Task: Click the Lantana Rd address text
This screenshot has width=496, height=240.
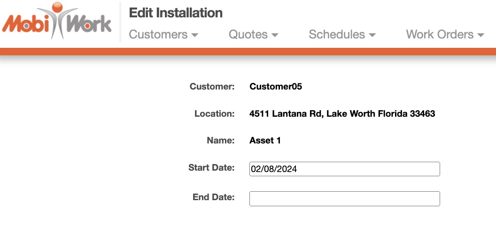Action: (342, 114)
